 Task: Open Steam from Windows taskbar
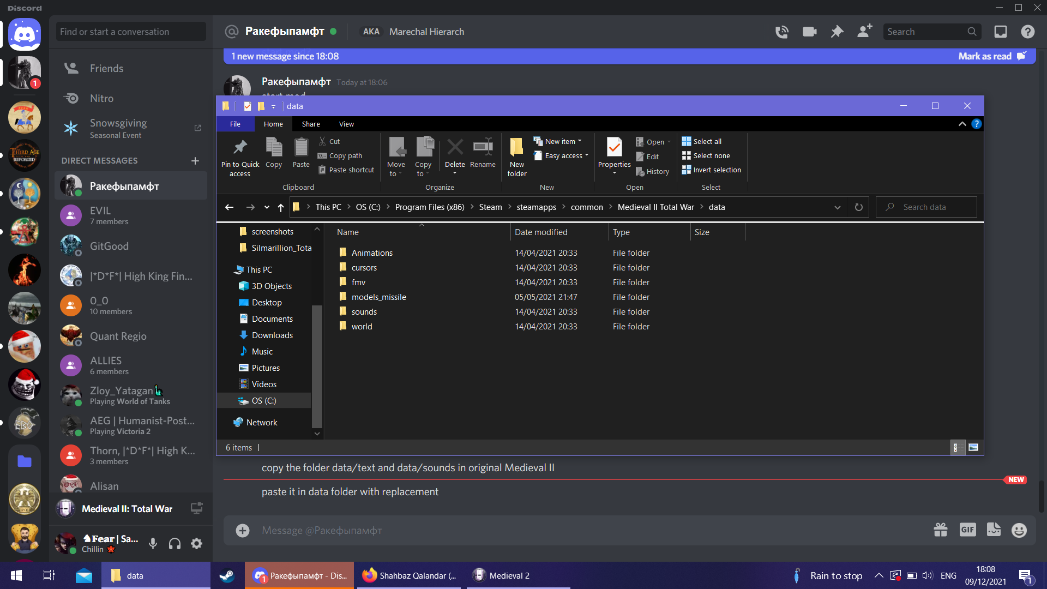tap(227, 575)
